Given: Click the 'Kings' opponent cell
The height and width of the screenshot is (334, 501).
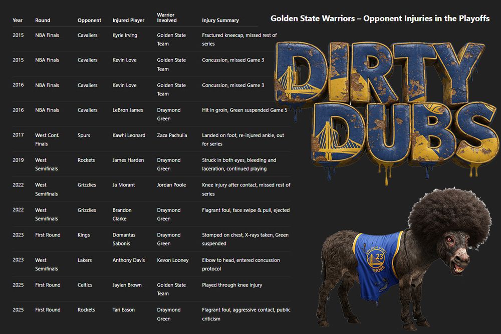Looking at the screenshot, I should (x=84, y=235).
